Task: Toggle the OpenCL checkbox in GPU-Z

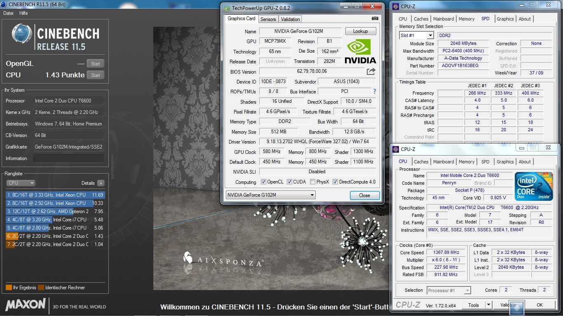Action: point(263,182)
